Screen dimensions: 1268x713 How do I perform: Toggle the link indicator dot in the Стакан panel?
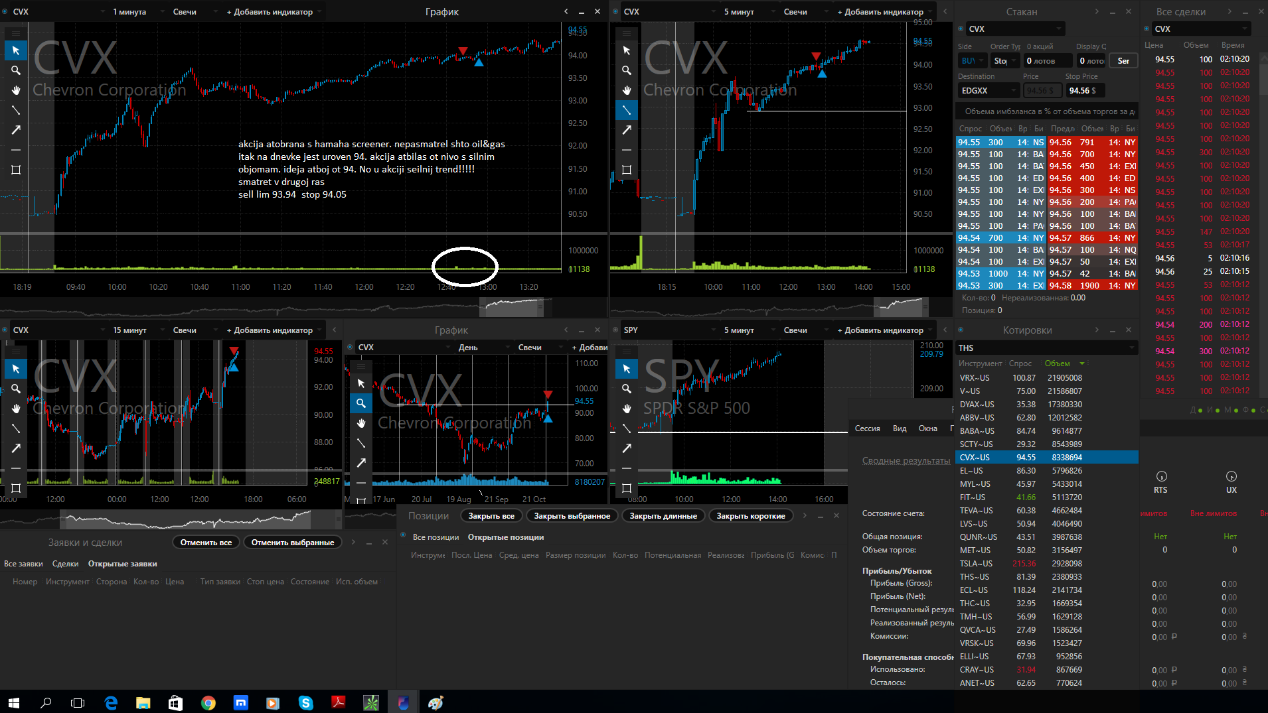pos(961,29)
